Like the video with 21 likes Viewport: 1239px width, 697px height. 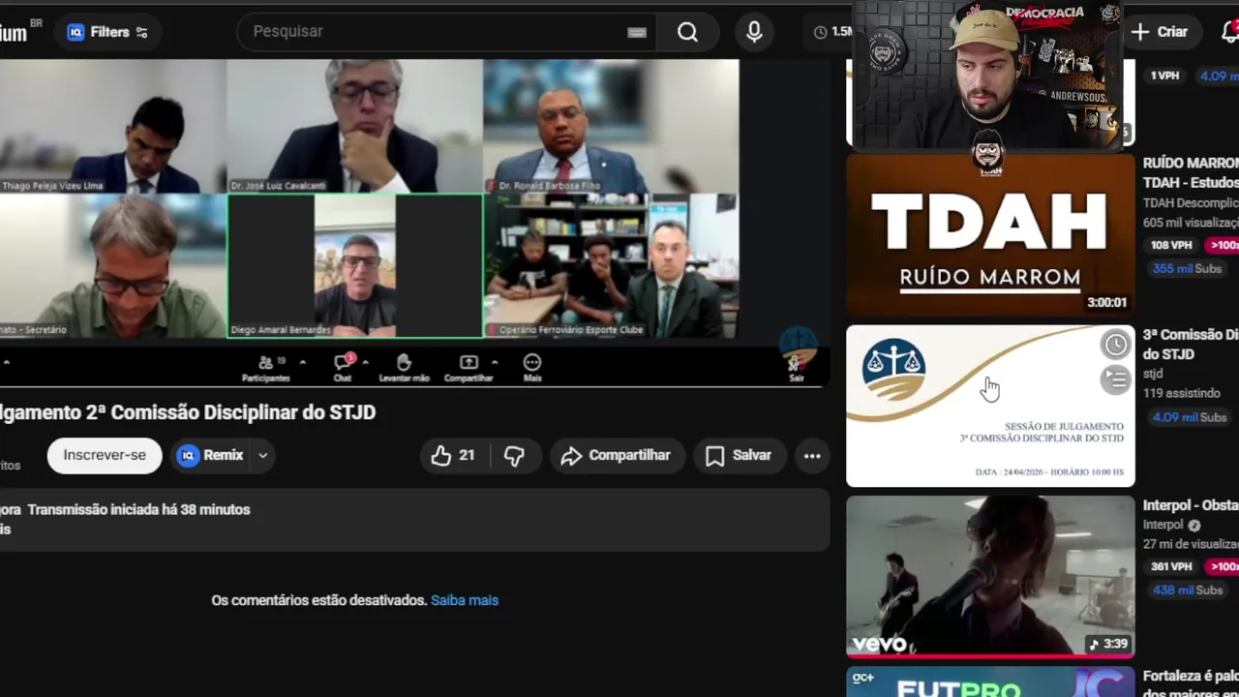[x=454, y=455]
